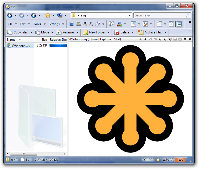Expand the Back button history dropdown
This screenshot has width=199, height=169.
16,15
